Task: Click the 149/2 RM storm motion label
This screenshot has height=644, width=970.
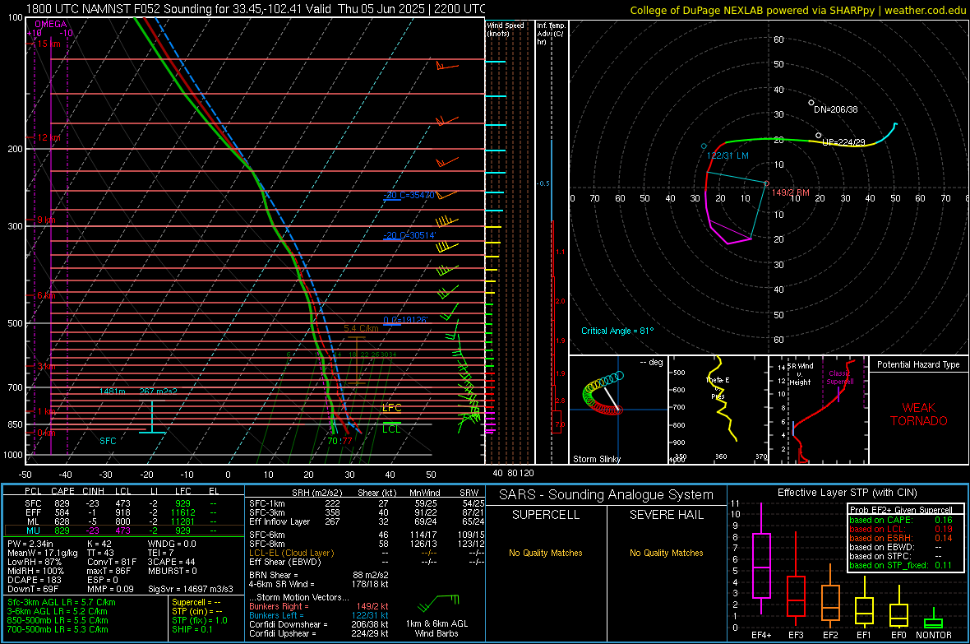Action: (x=790, y=192)
